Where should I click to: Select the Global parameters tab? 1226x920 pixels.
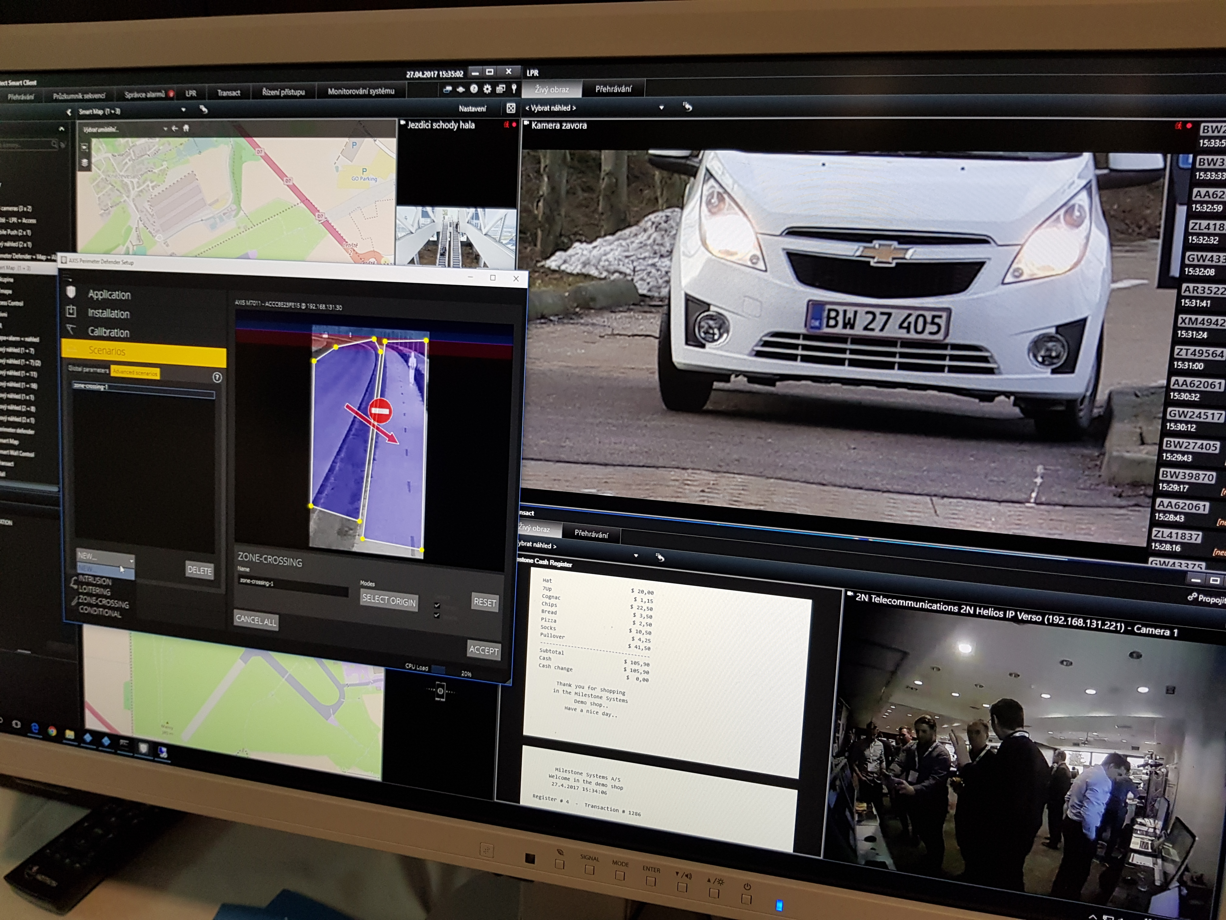[x=88, y=369]
